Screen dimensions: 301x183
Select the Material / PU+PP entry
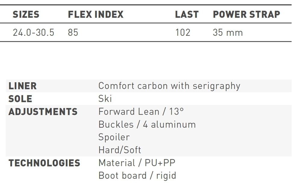click(137, 163)
